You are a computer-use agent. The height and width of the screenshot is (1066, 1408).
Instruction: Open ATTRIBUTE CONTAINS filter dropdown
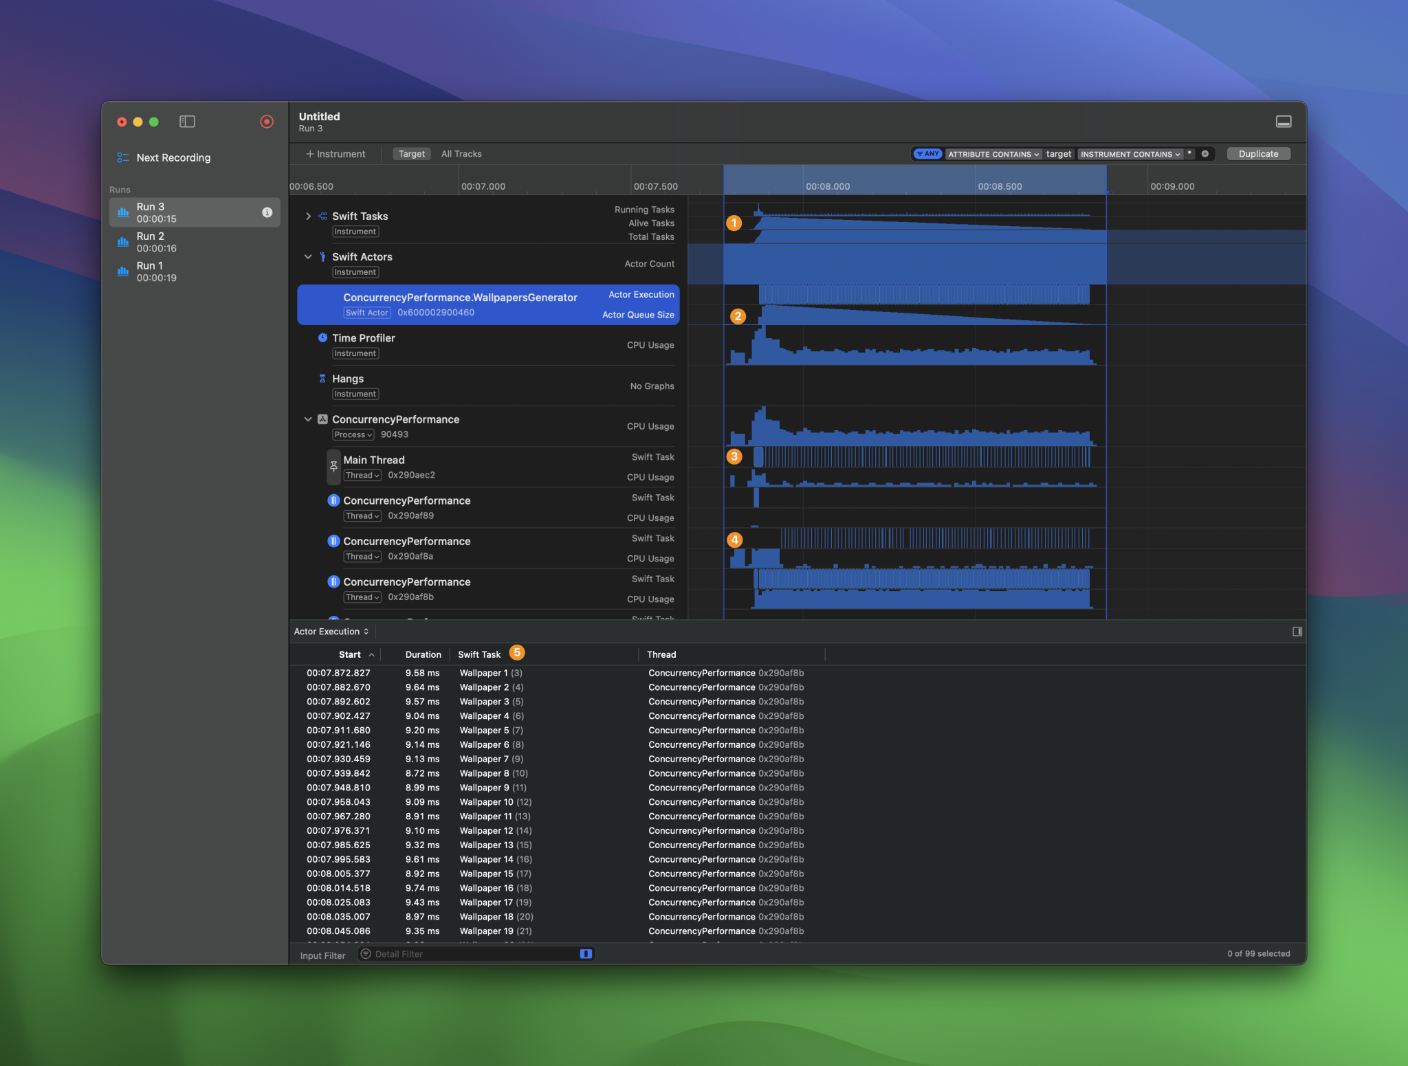tap(993, 154)
